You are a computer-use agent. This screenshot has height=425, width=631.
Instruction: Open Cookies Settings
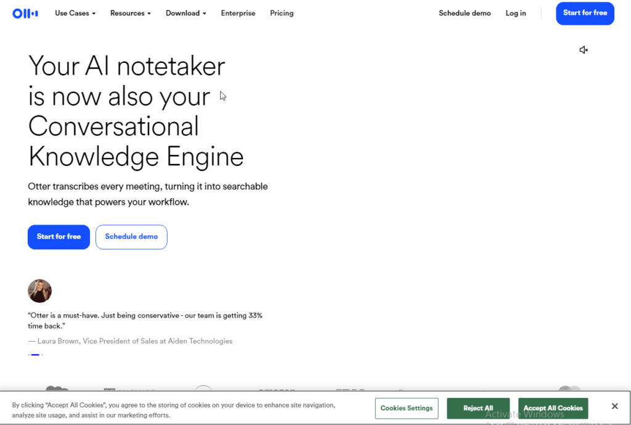pyautogui.click(x=407, y=408)
